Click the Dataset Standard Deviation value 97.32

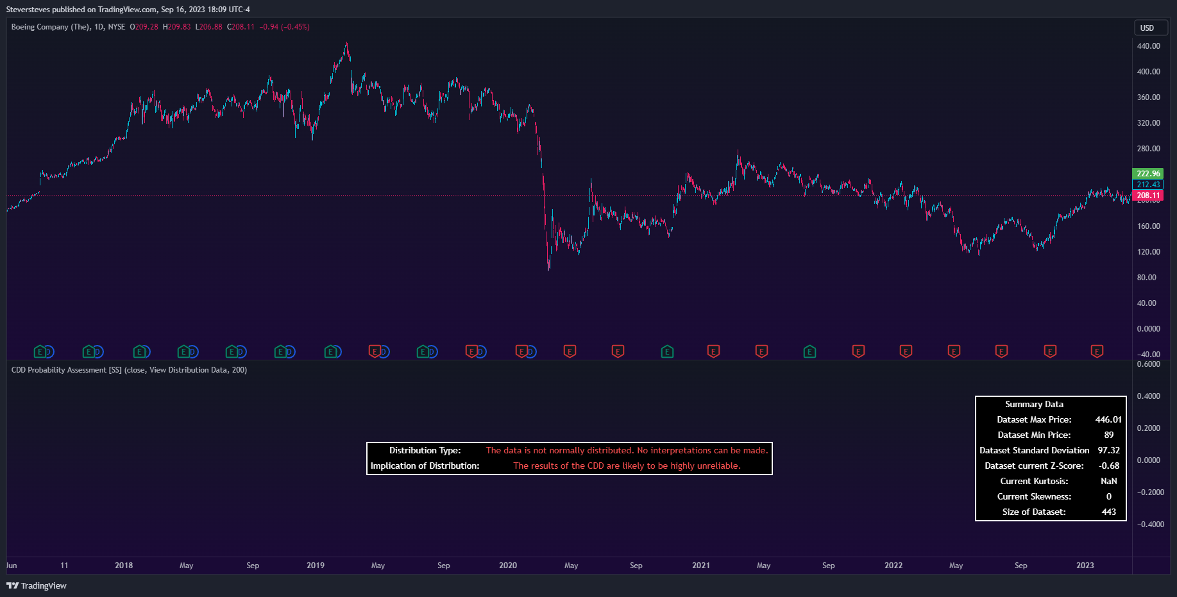coord(1108,451)
